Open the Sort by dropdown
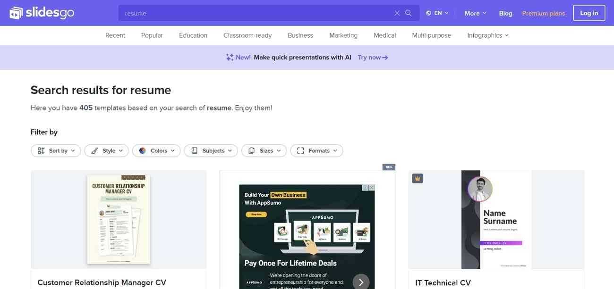The image size is (614, 289). 56,151
